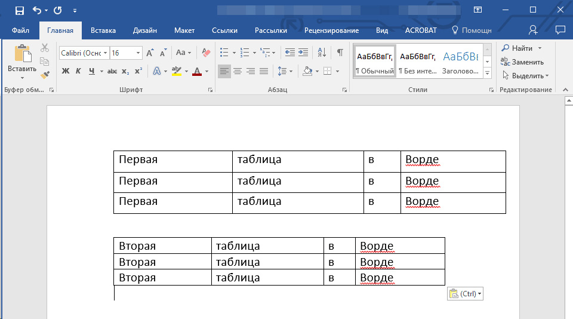The width and height of the screenshot is (573, 319).
Task: Increase paragraph indent
Action: [303, 53]
